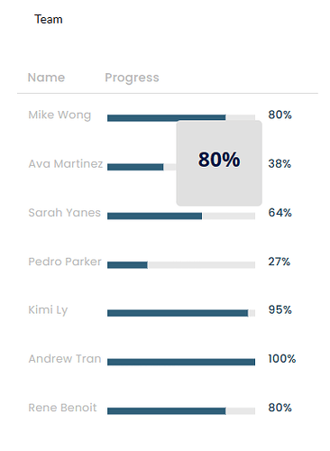Click Andrew Tran's 100% value label
Image resolution: width=330 pixels, height=451 pixels.
click(282, 359)
